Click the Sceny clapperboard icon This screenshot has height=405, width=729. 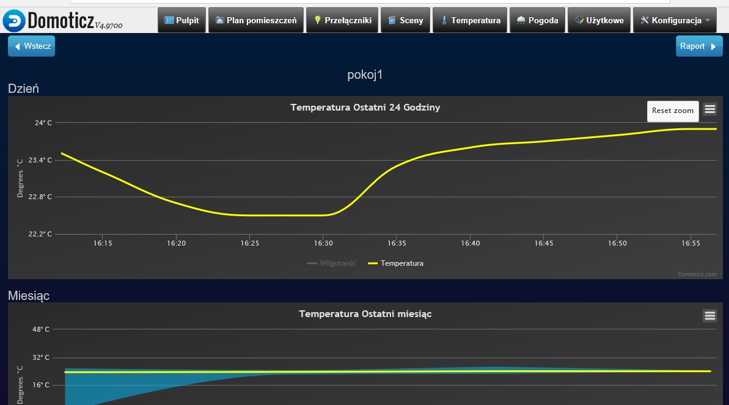pos(392,20)
